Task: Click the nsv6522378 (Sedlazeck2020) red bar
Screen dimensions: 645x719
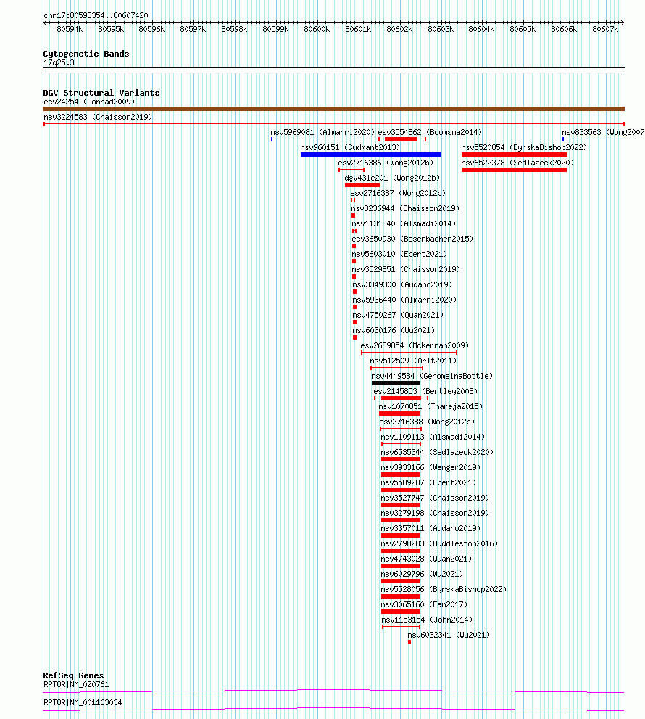Action: pyautogui.click(x=514, y=170)
